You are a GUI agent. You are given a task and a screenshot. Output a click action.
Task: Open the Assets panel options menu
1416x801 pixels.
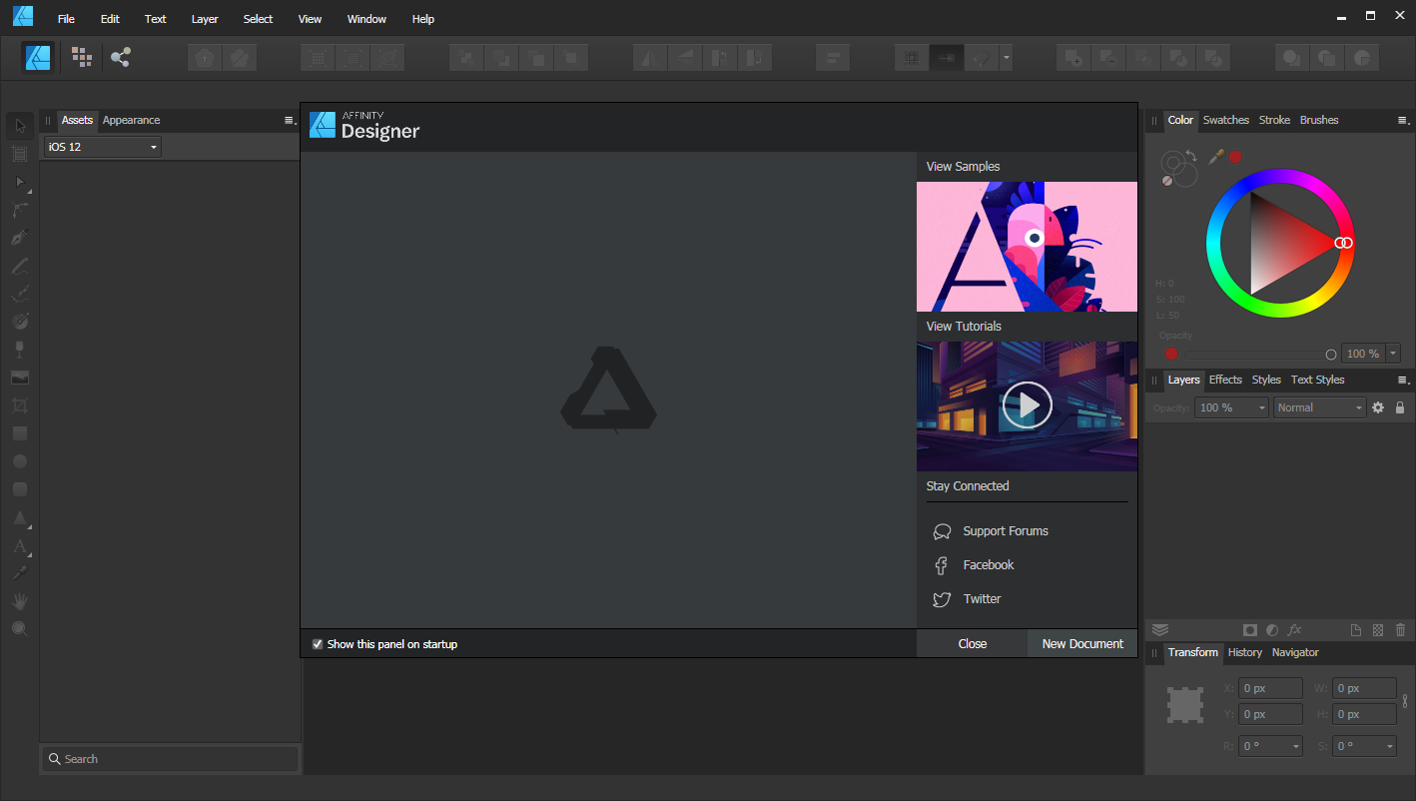[290, 120]
